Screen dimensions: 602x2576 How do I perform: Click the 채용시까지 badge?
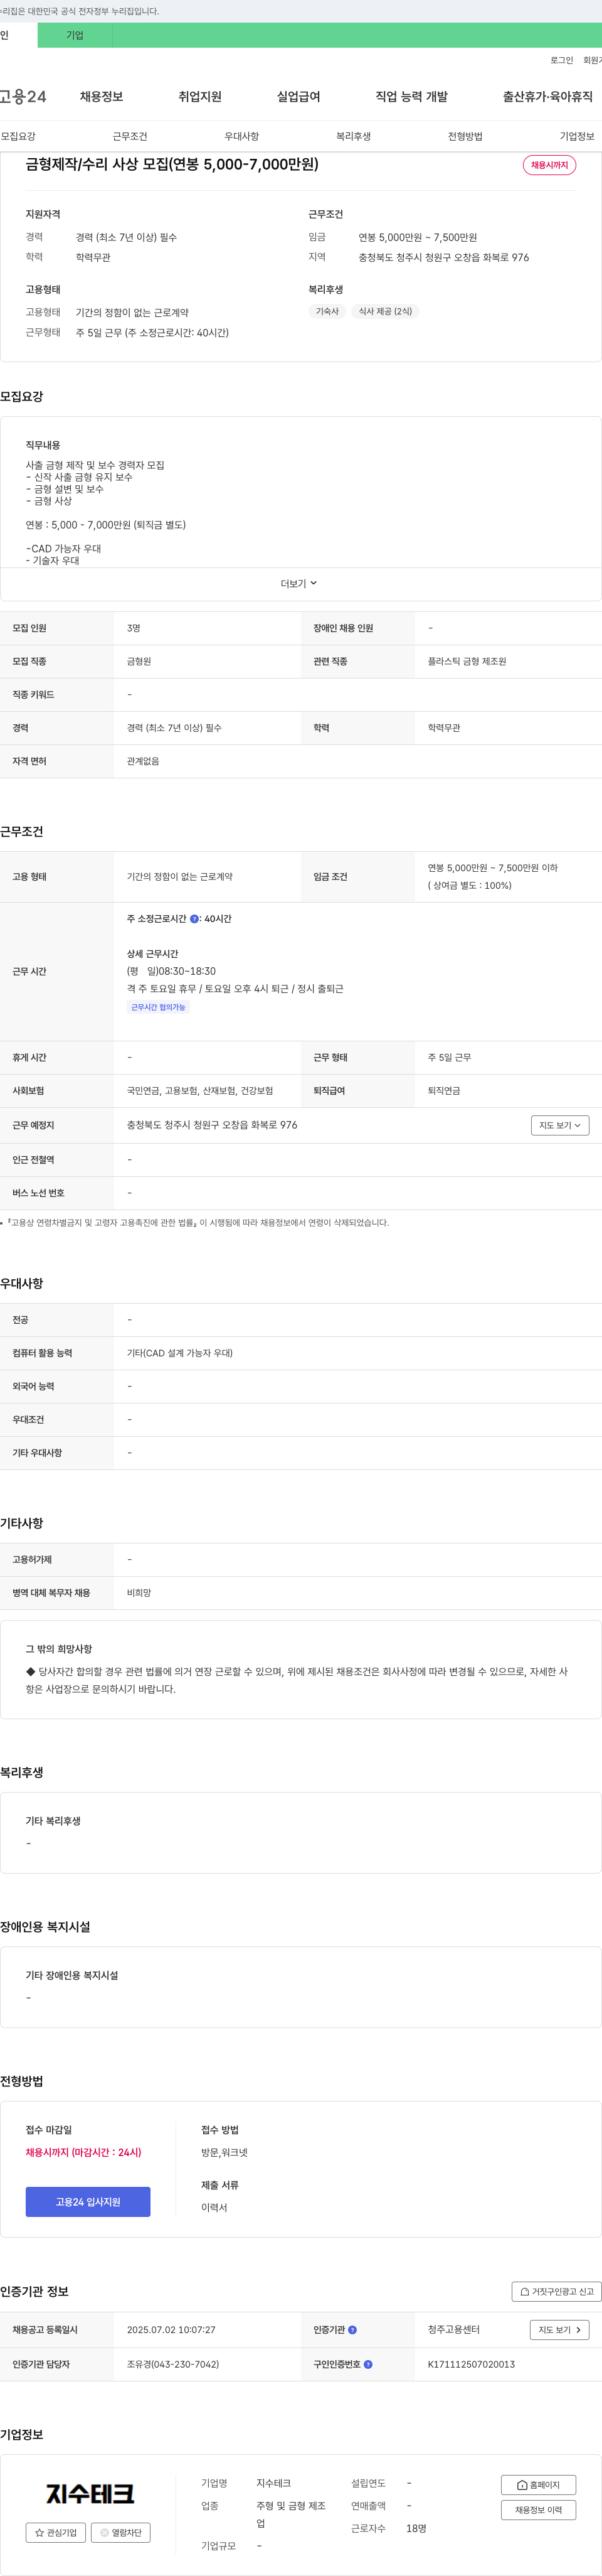(x=549, y=165)
